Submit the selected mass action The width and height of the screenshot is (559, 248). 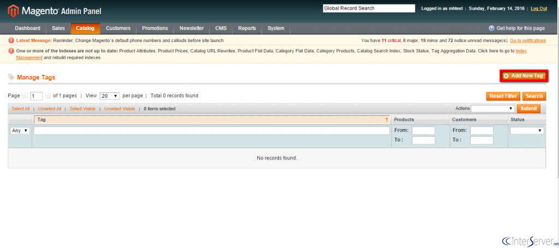[528, 109]
